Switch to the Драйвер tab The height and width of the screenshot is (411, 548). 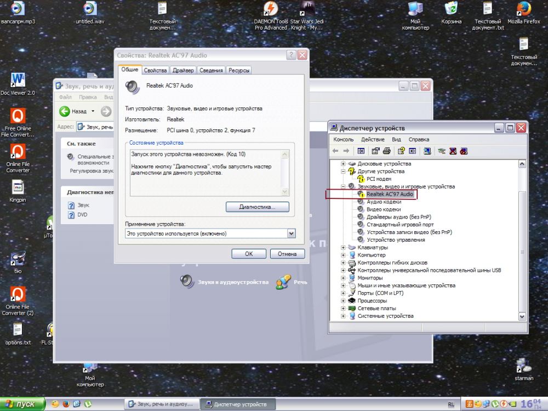point(183,70)
